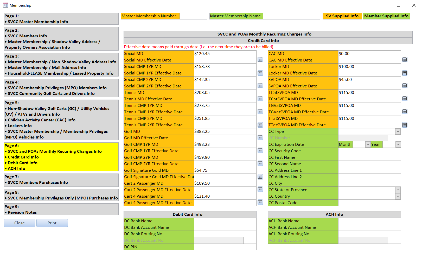This screenshot has height=256, width=422.
Task: Click the CC Address Line 1 field
Action: tap(369, 170)
